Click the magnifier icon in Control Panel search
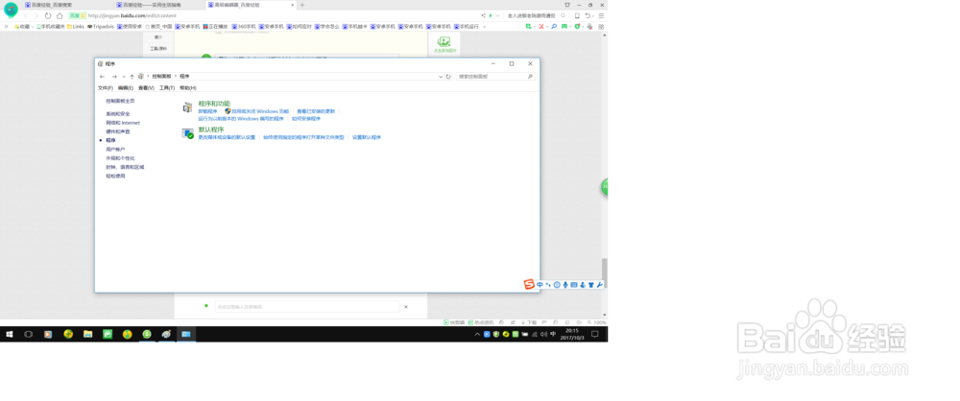This screenshot has height=401, width=960. (x=530, y=77)
